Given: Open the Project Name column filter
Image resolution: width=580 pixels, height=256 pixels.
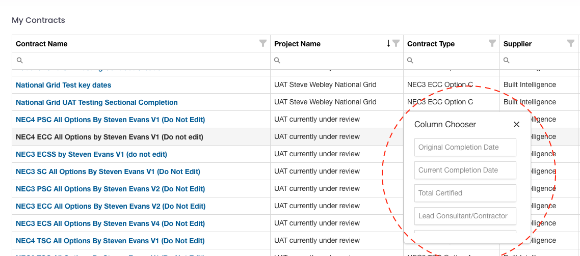Looking at the screenshot, I should coord(396,43).
